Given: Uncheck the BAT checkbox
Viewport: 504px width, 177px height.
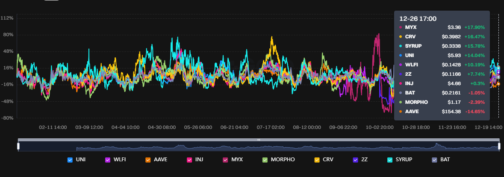Looking at the screenshot, I should 435,160.
